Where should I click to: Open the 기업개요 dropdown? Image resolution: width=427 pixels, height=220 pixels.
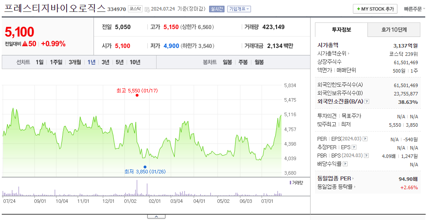239,9
